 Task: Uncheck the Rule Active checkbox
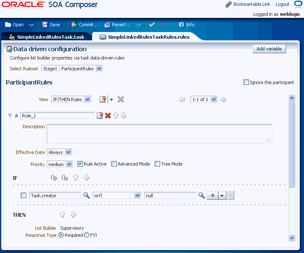tap(80, 164)
